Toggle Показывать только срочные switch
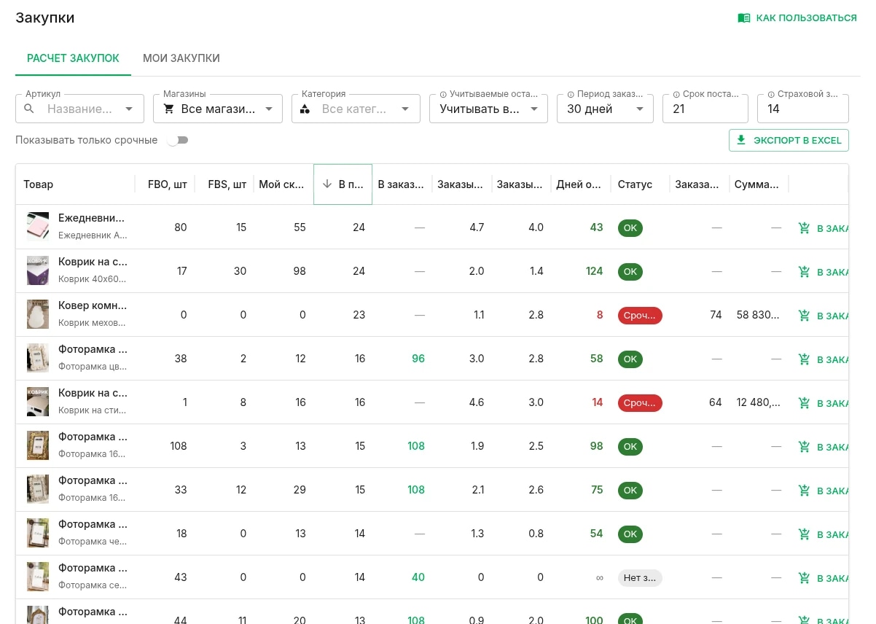876x624 pixels. [178, 140]
